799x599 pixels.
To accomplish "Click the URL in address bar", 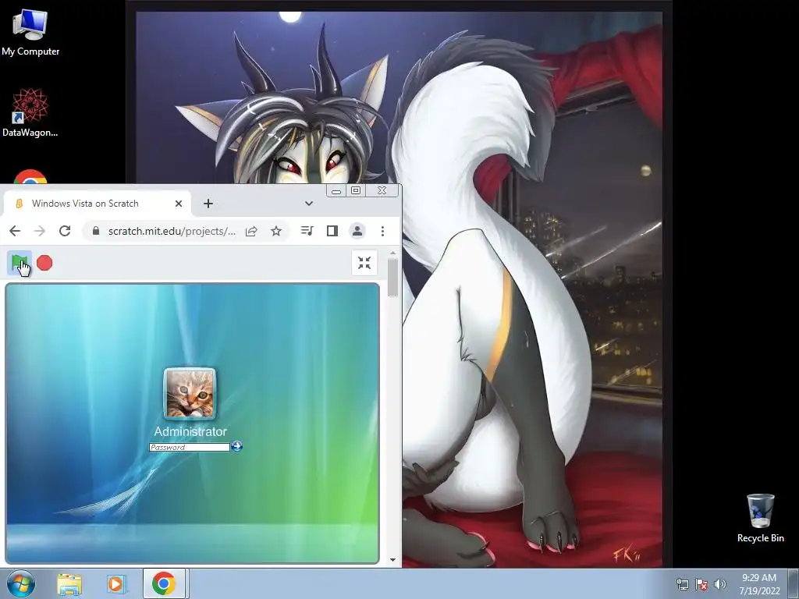I will click(172, 231).
